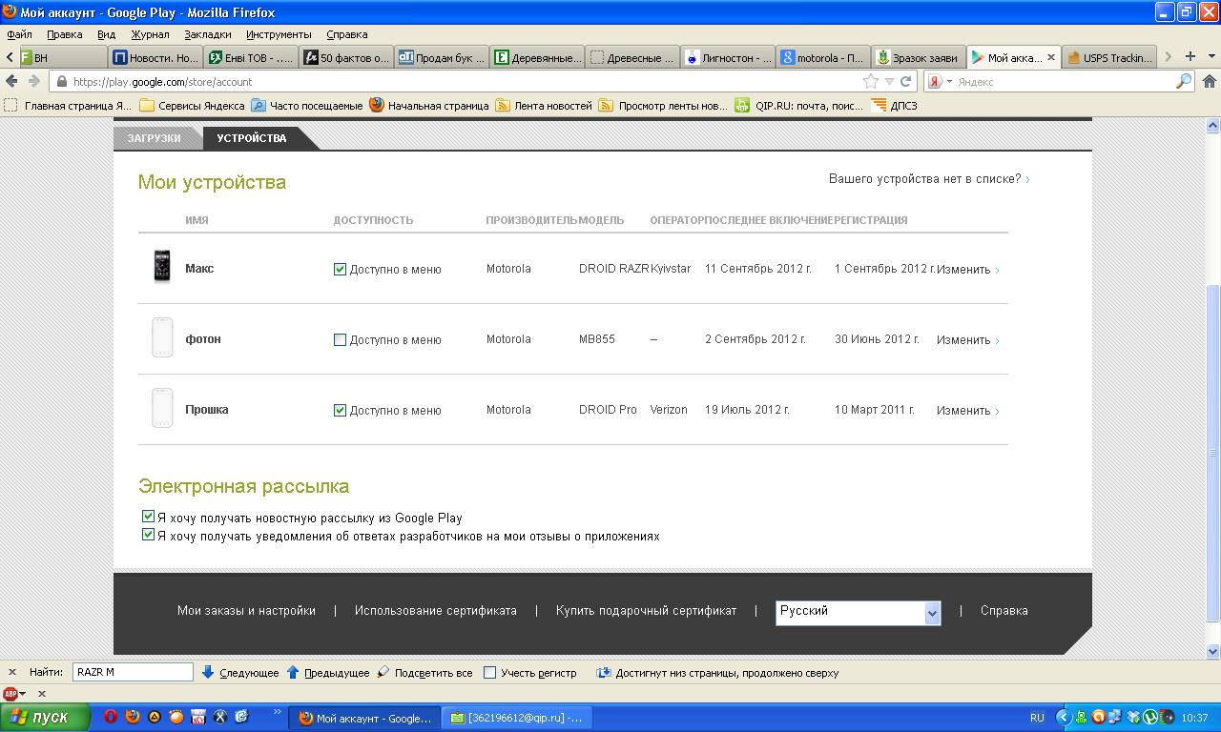This screenshot has height=732, width=1221.
Task: Click Изменить for the Прошка device
Action: (967, 411)
